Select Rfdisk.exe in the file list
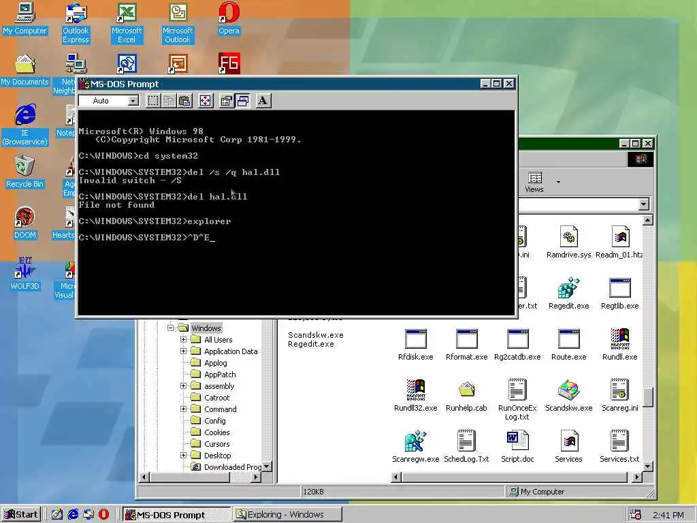The width and height of the screenshot is (697, 523). (416, 345)
